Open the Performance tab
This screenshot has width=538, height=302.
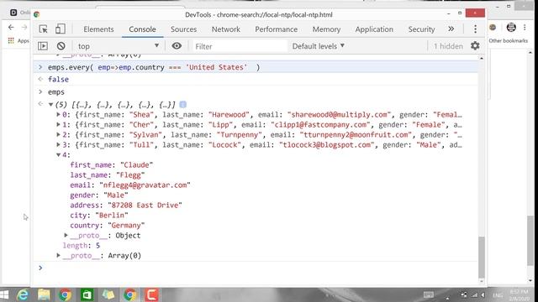click(x=277, y=29)
